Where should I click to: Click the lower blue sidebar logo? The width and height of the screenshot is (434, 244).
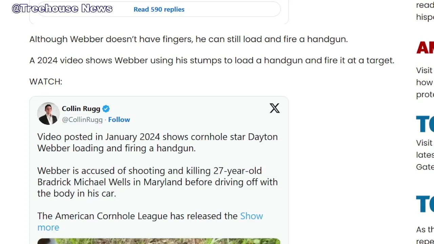425,204
